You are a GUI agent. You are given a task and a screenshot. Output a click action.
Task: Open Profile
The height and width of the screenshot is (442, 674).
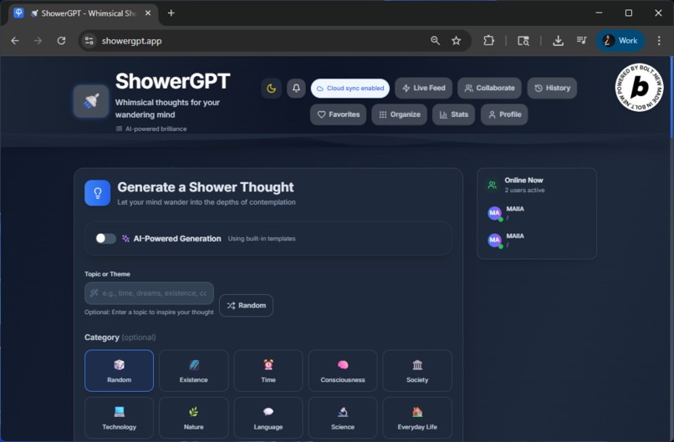coord(504,114)
